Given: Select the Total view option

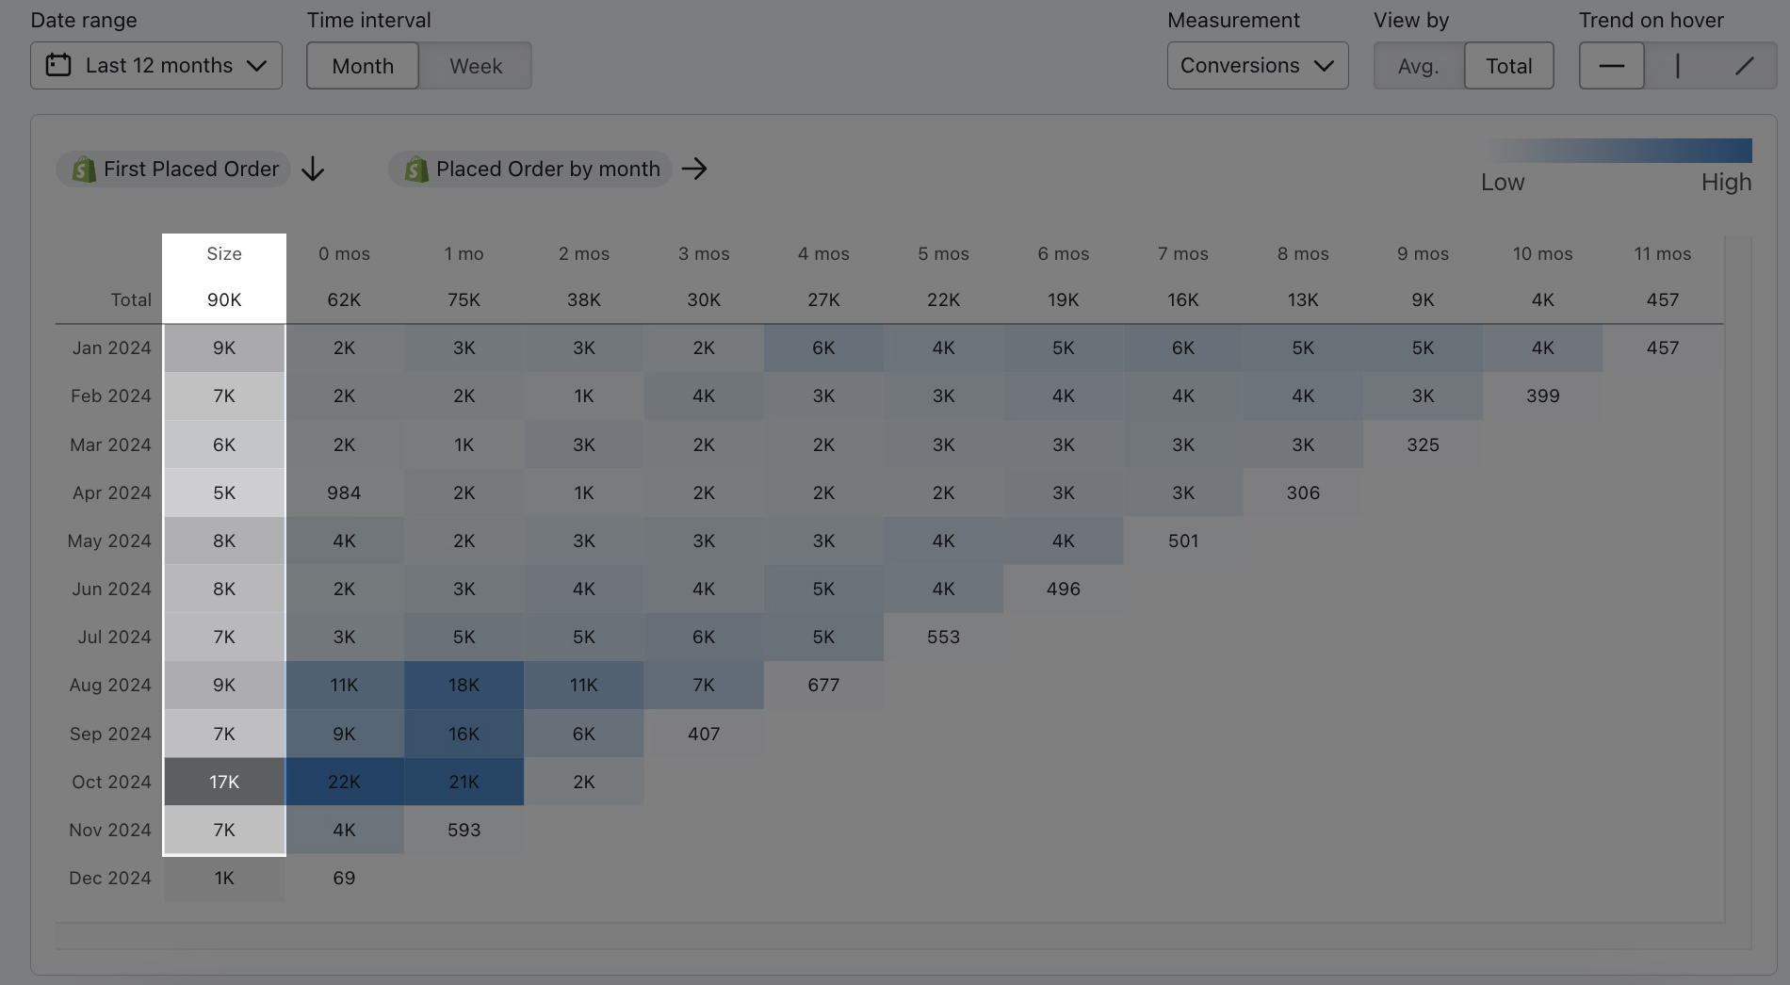Looking at the screenshot, I should pyautogui.click(x=1508, y=66).
